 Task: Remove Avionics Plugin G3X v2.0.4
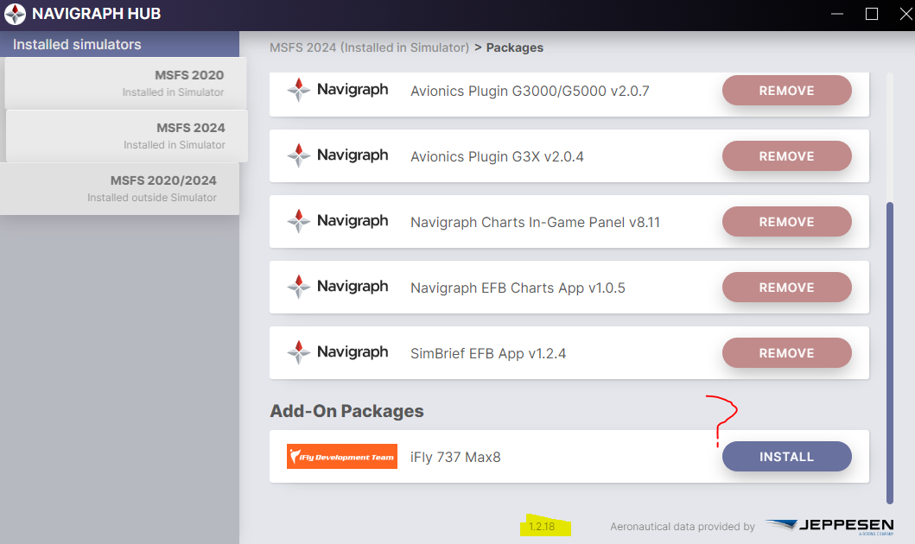786,155
